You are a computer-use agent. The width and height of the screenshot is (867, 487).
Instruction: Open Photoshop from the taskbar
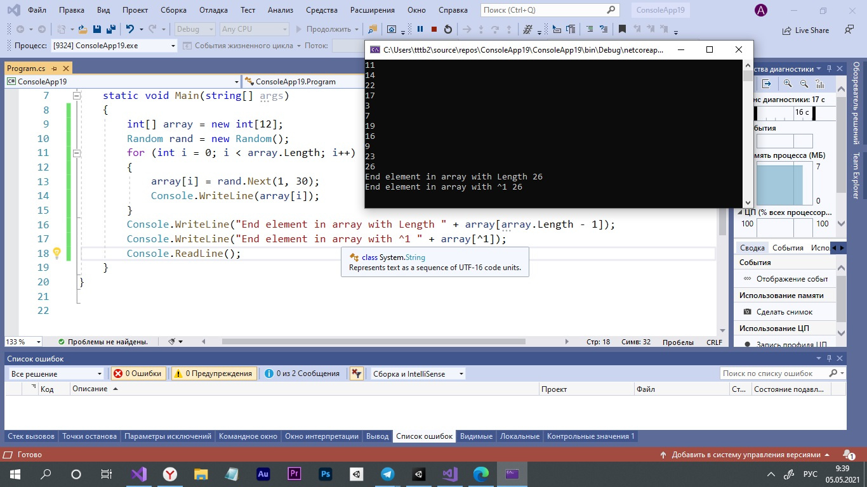326,474
